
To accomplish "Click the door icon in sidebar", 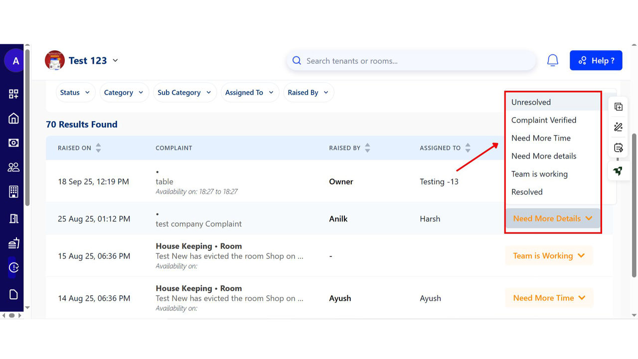I will click(13, 218).
